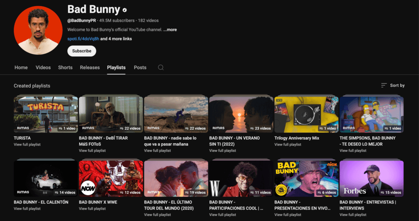The height and width of the screenshot is (221, 419).
Task: Expand channel description with ...more
Action: coord(170,30)
